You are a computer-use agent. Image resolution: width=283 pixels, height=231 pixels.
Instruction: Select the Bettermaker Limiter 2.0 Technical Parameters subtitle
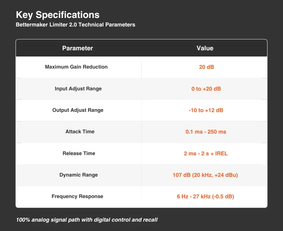tap(75, 25)
